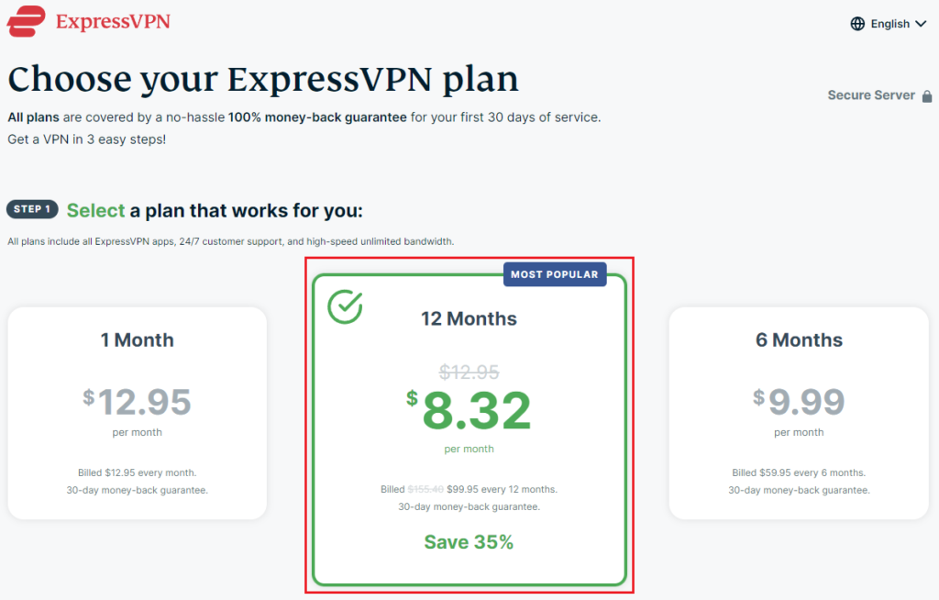Click the billed $99.95 every 12 months text

tap(469, 488)
